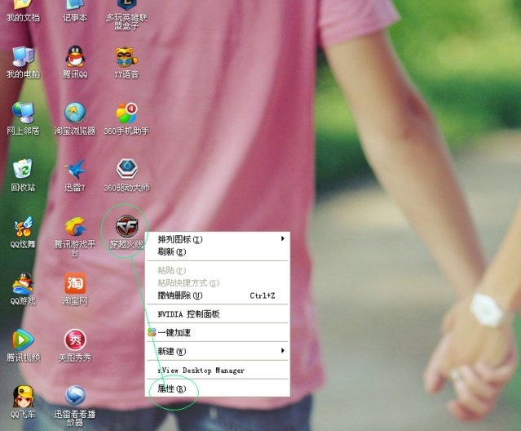Open the 我的文档 desktop icon
This screenshot has width=521, height=431.
coord(23,10)
